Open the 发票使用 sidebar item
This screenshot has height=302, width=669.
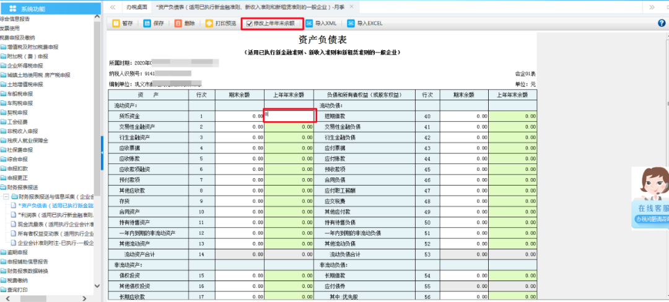[10, 28]
